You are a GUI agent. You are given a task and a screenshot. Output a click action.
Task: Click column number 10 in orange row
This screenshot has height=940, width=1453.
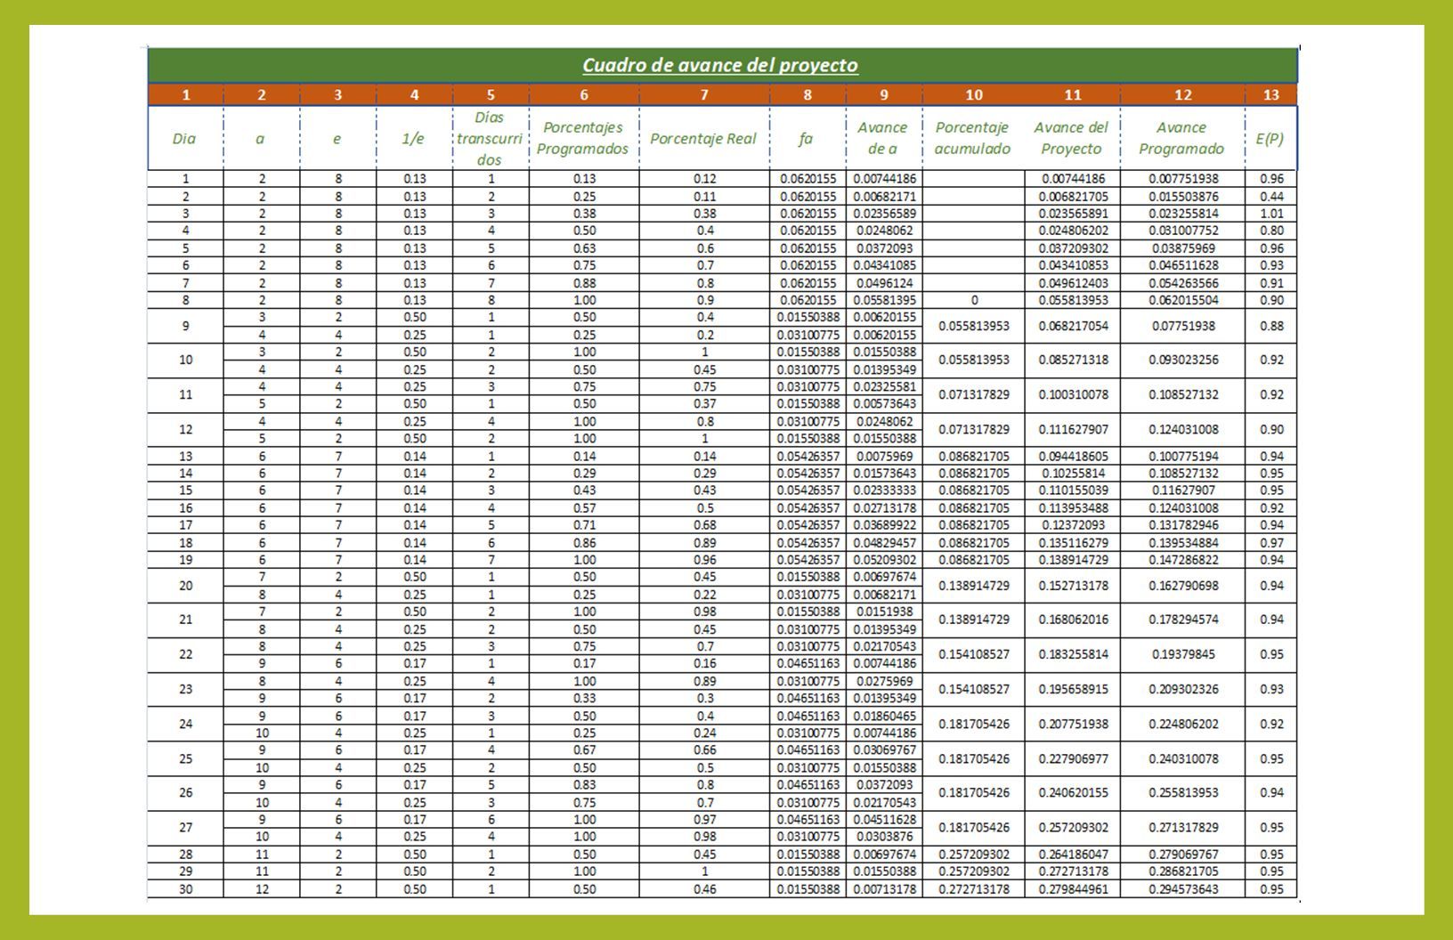coord(973,94)
